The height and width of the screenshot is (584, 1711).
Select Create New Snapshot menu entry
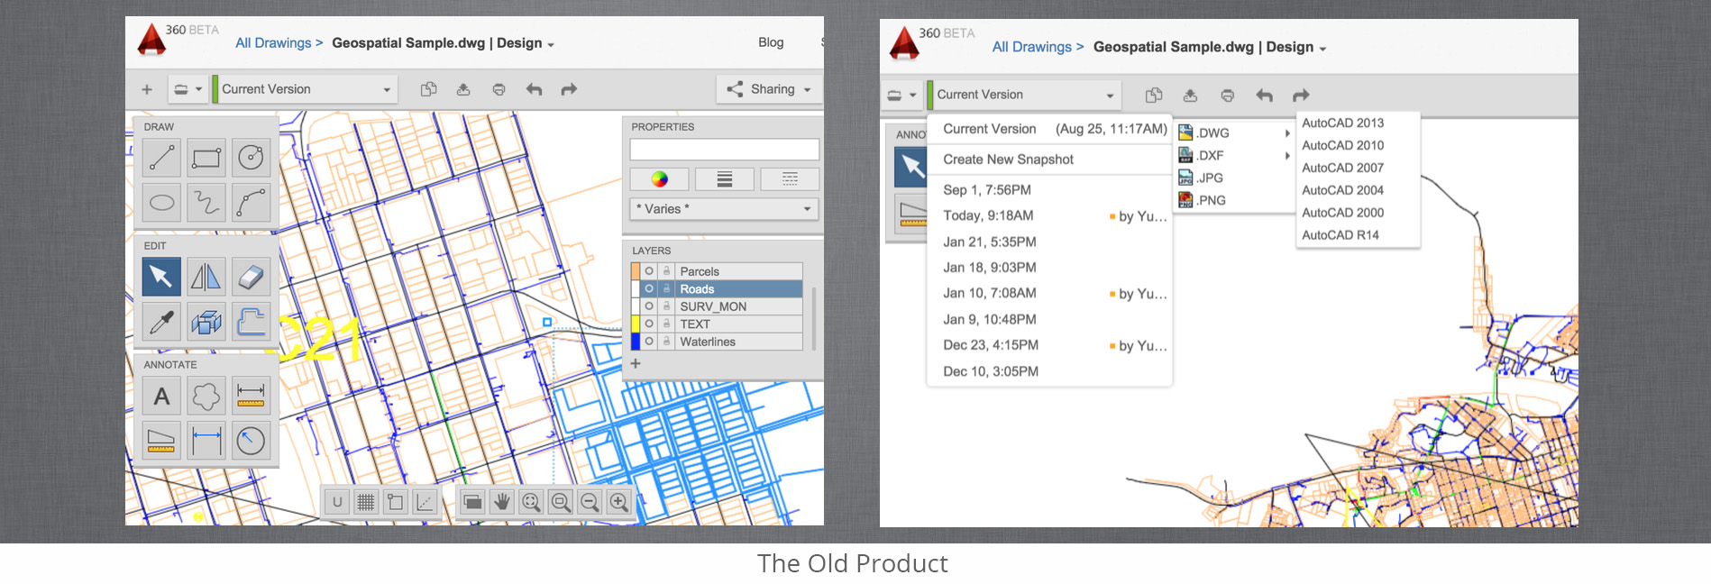tap(1008, 160)
